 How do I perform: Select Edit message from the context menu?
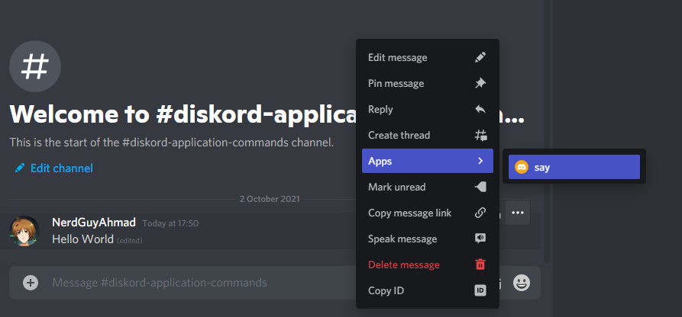428,57
